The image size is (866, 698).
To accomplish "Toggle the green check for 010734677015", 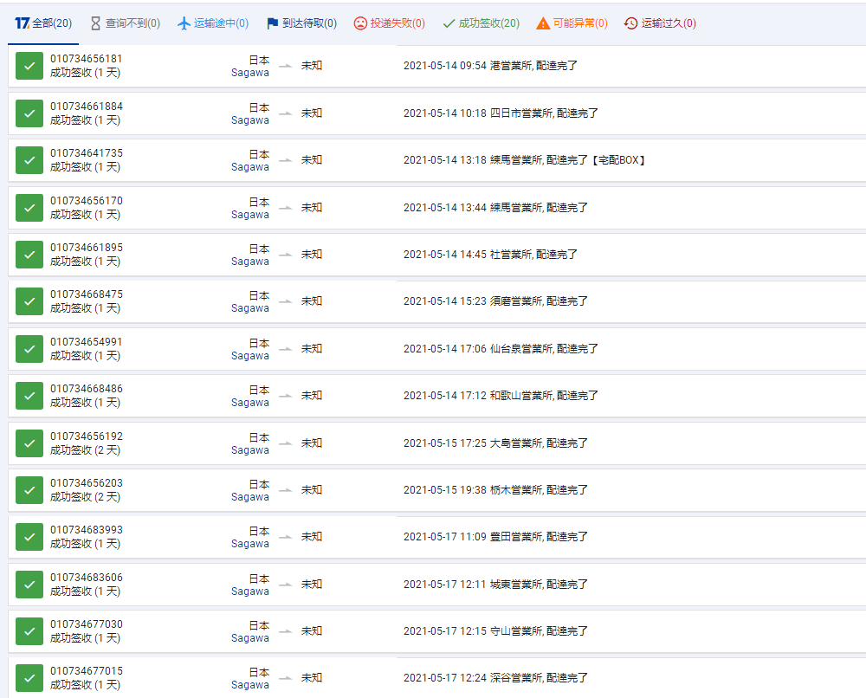I will coord(29,678).
